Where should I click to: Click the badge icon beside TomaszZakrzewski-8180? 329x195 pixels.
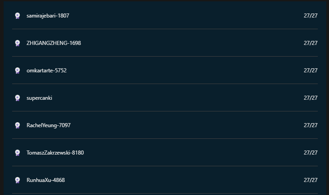tap(17, 153)
